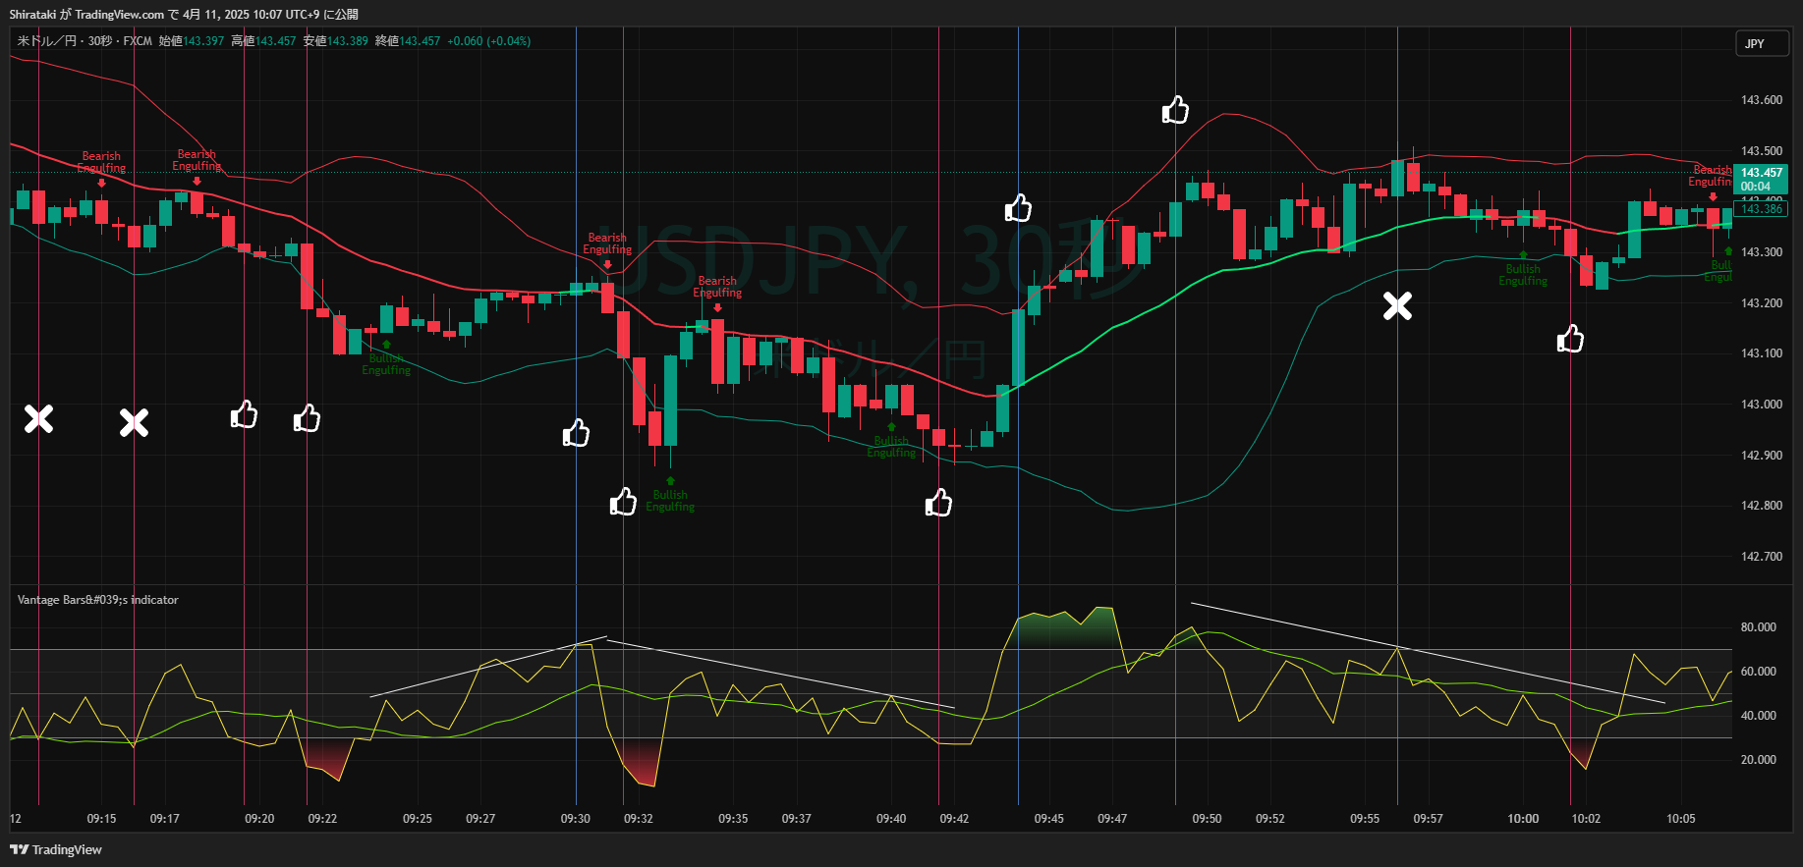The width and height of the screenshot is (1803, 867).
Task: Click the green 143.457 current price label
Action: coord(1762,179)
